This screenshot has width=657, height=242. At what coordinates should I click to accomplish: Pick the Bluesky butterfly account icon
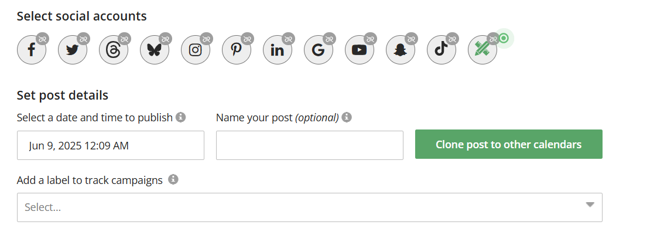point(155,50)
